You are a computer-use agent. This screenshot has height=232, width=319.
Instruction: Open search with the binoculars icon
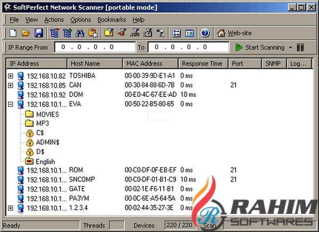[80, 33]
